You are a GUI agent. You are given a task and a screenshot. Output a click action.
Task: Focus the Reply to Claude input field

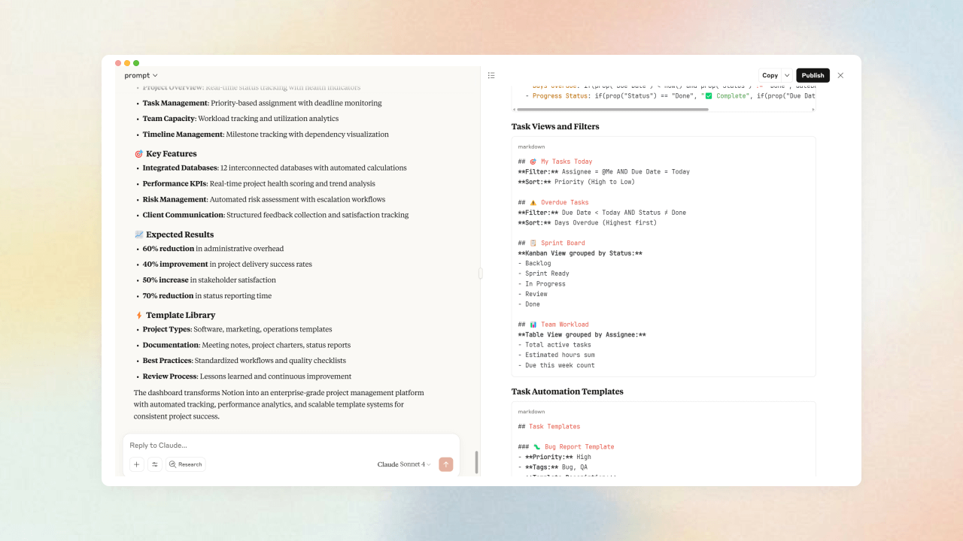coord(291,446)
